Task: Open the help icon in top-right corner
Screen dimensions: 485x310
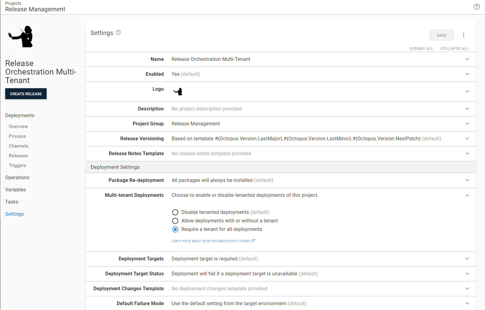Action: tap(477, 7)
